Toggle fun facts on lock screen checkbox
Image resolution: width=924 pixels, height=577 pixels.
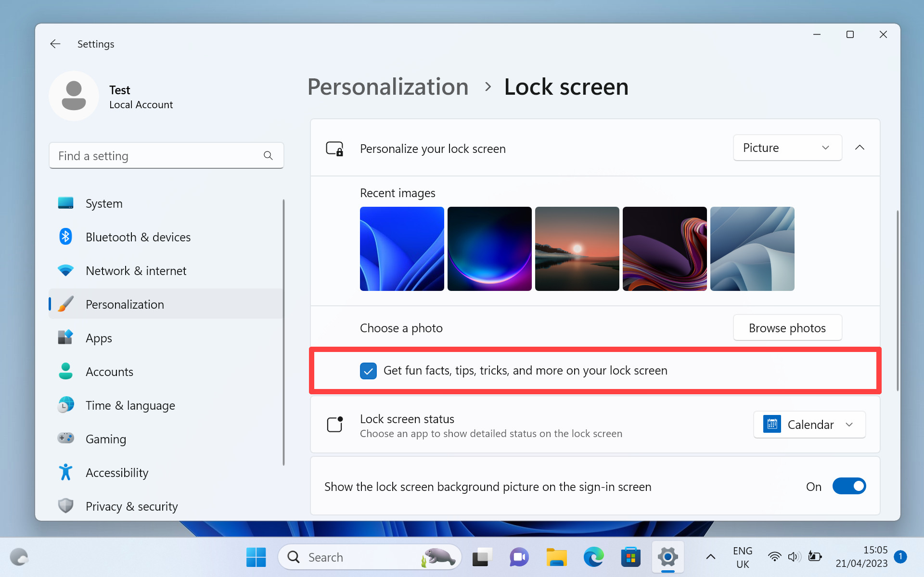368,370
